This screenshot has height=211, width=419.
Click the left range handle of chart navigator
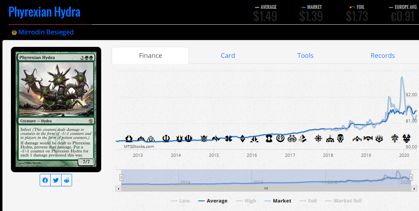(121, 177)
